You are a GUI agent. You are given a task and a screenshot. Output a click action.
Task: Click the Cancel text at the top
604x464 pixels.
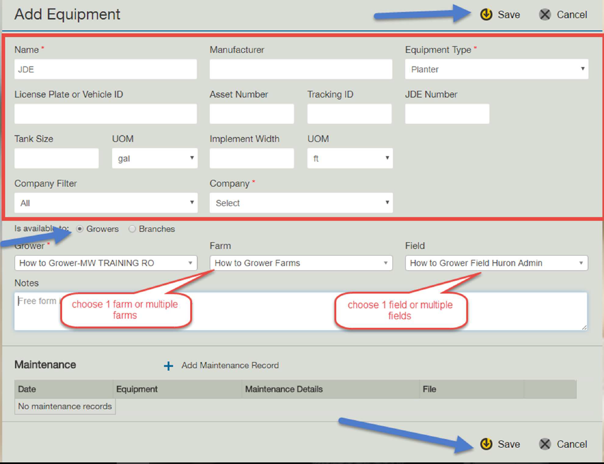(572, 14)
